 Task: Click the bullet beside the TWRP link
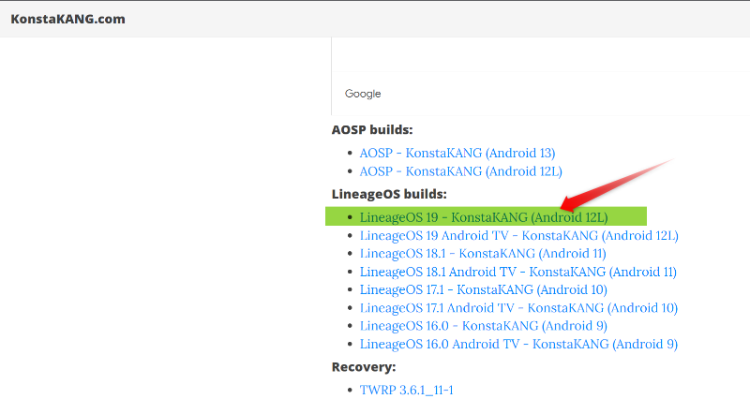(x=350, y=391)
